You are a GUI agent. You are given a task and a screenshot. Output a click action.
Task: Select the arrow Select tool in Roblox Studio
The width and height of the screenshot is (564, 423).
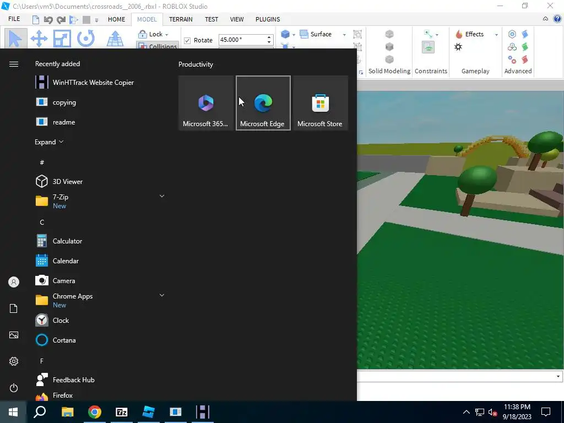coord(15,39)
